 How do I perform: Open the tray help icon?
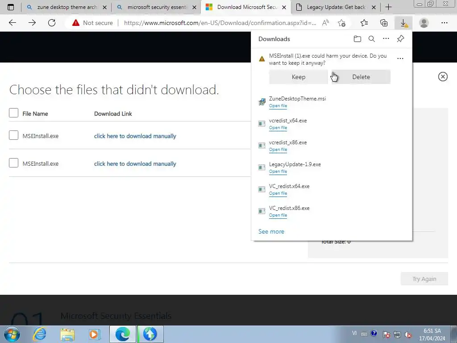(x=374, y=333)
